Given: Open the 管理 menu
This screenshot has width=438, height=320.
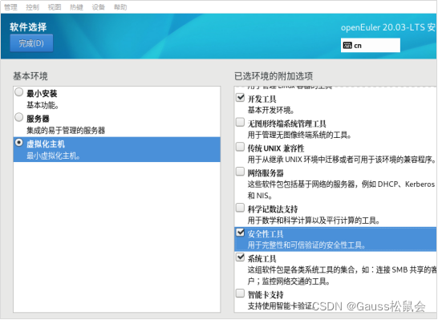Looking at the screenshot, I should coord(10,7).
